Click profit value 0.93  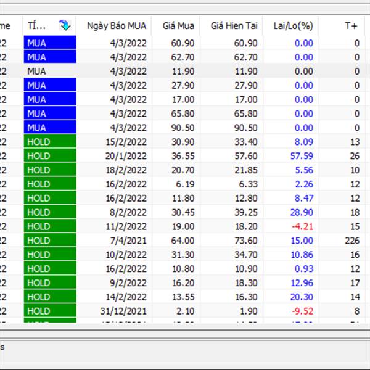click(x=304, y=269)
